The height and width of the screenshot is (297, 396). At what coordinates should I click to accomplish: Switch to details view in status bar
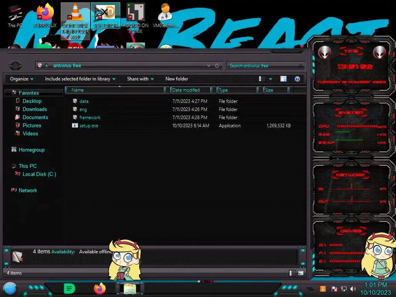click(x=292, y=273)
